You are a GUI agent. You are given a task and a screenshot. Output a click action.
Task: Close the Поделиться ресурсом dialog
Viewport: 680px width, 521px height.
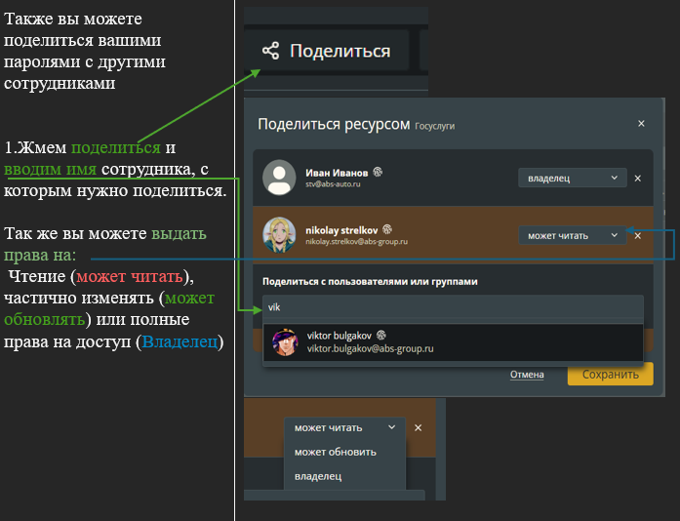tap(641, 124)
